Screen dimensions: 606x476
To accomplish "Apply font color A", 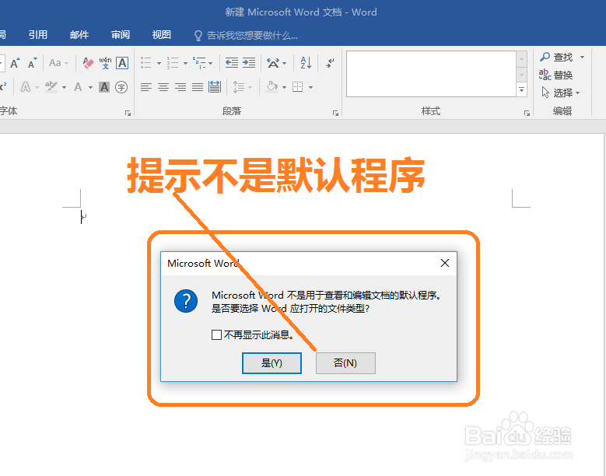I will pyautogui.click(x=78, y=87).
